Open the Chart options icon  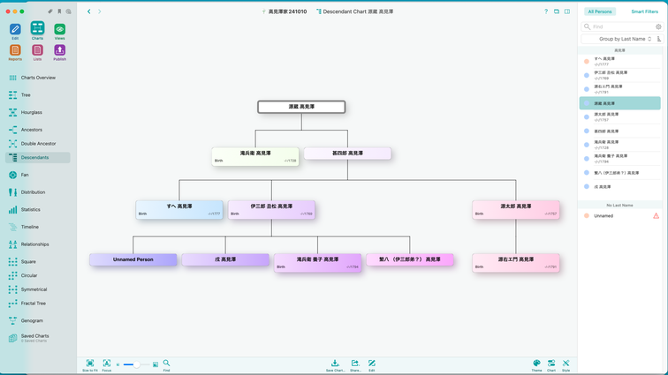coord(551,363)
